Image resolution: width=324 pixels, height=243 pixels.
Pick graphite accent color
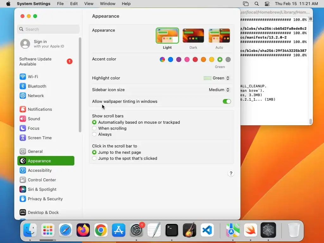pos(228,60)
